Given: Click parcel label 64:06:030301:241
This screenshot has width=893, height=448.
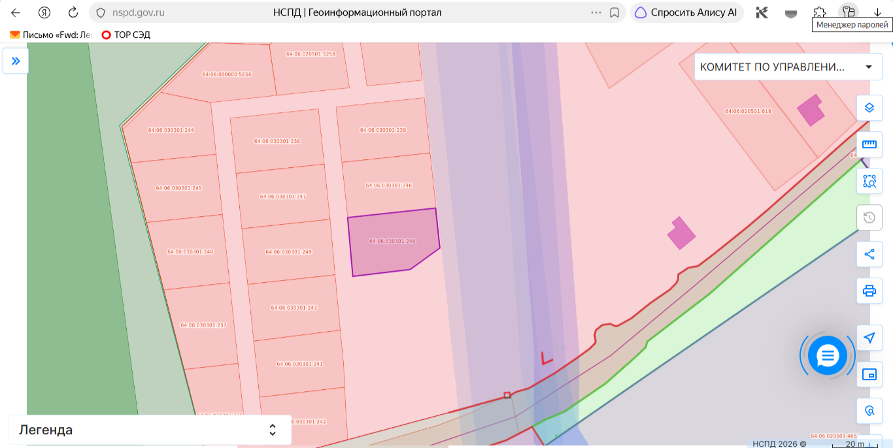Looking at the screenshot, I should point(300,364).
